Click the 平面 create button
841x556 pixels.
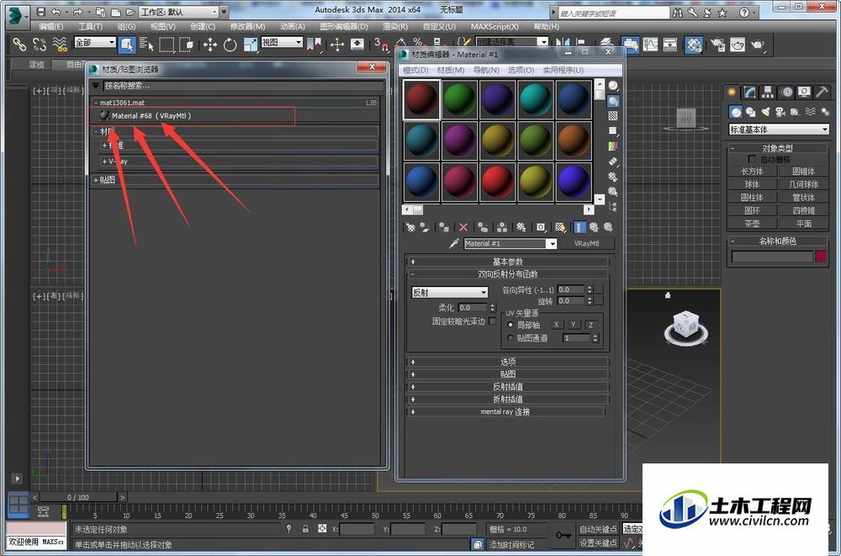pos(803,223)
